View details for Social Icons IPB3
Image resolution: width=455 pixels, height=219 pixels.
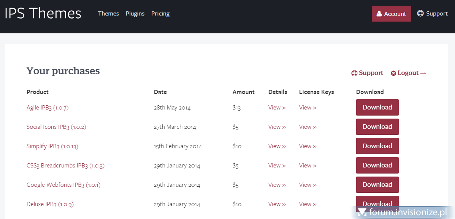click(x=277, y=127)
